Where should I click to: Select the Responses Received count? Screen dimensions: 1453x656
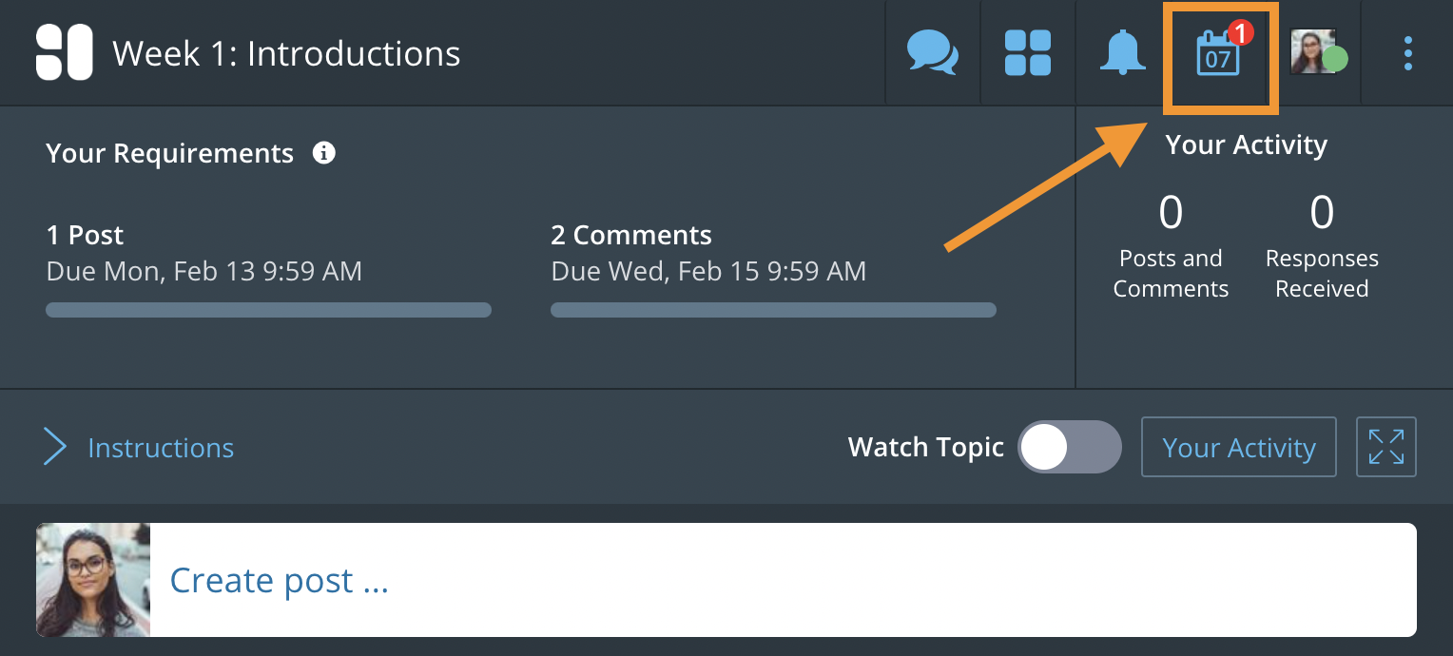1322,213
